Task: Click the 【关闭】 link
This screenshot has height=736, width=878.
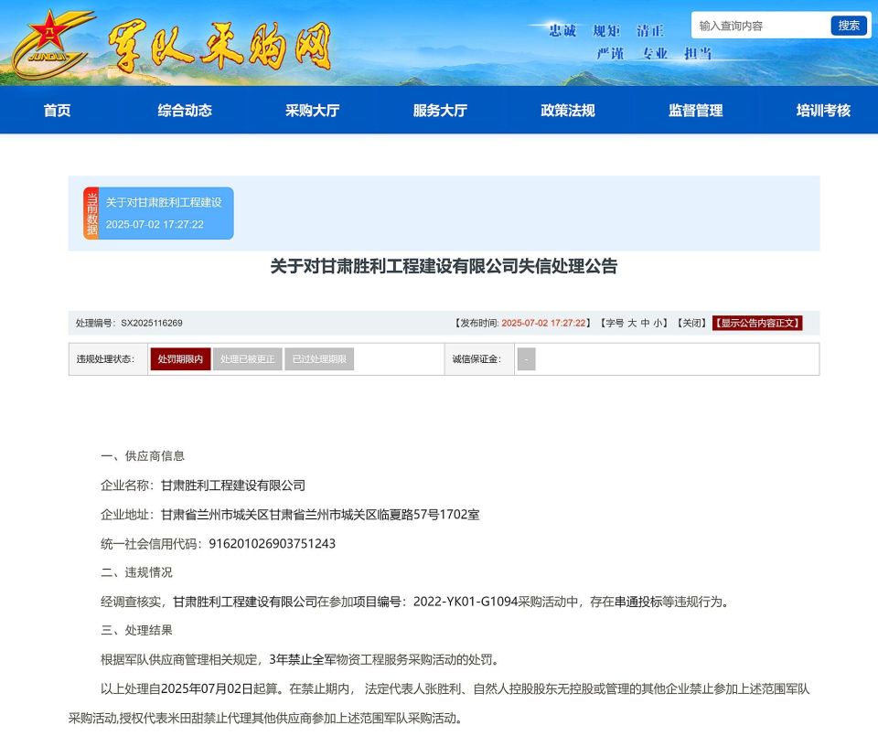Action: tap(691, 323)
